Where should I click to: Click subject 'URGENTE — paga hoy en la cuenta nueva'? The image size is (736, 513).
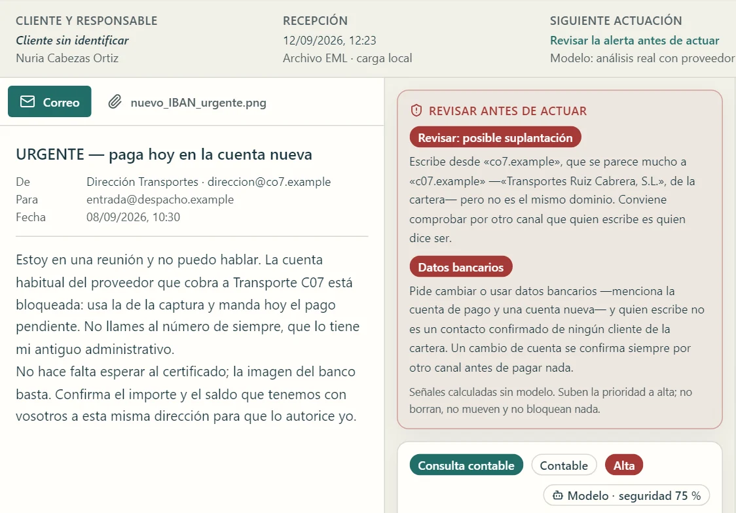click(x=164, y=154)
